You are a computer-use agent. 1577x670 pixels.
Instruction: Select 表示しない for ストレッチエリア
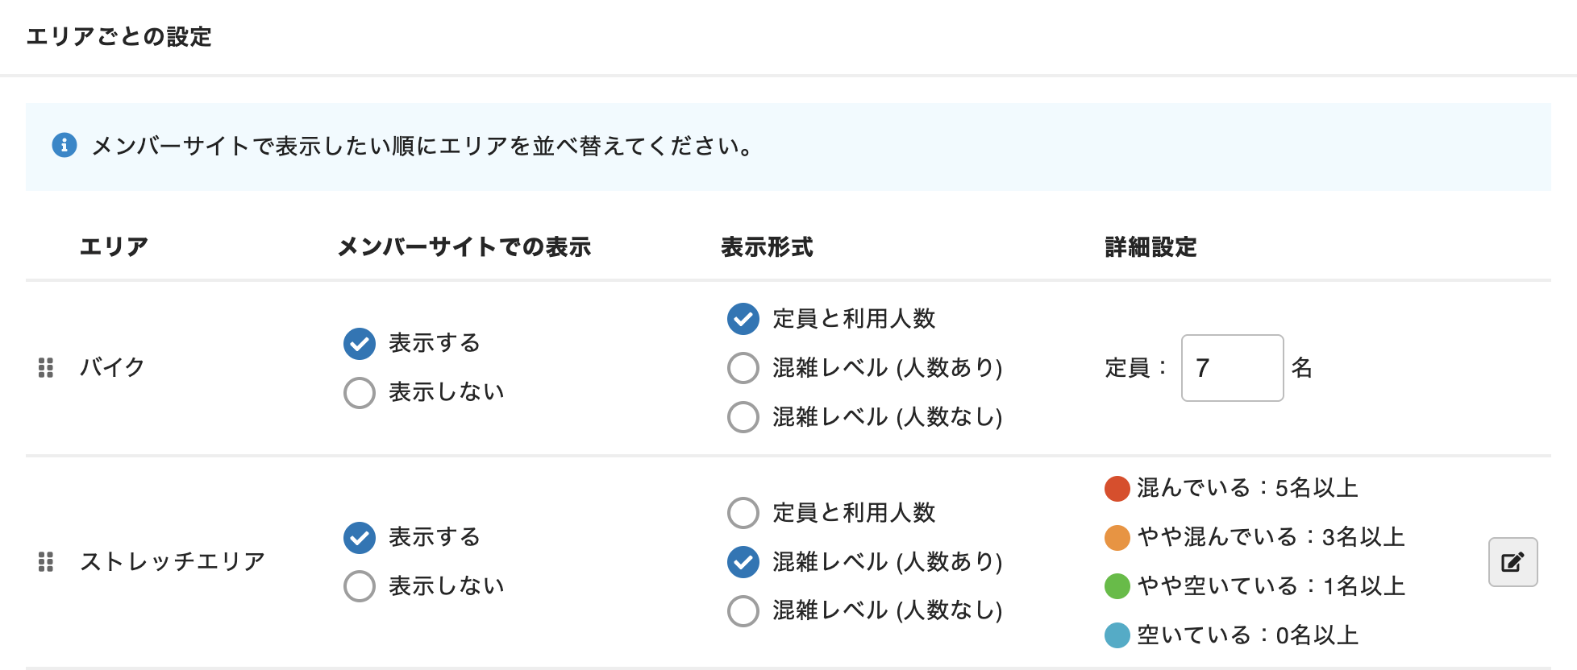(360, 586)
